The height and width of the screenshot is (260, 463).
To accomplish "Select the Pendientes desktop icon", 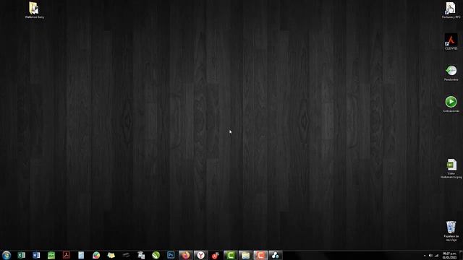I will click(x=451, y=73).
